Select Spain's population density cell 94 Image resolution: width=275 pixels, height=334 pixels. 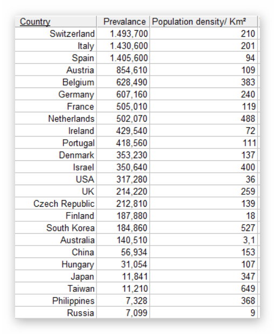[204, 58]
